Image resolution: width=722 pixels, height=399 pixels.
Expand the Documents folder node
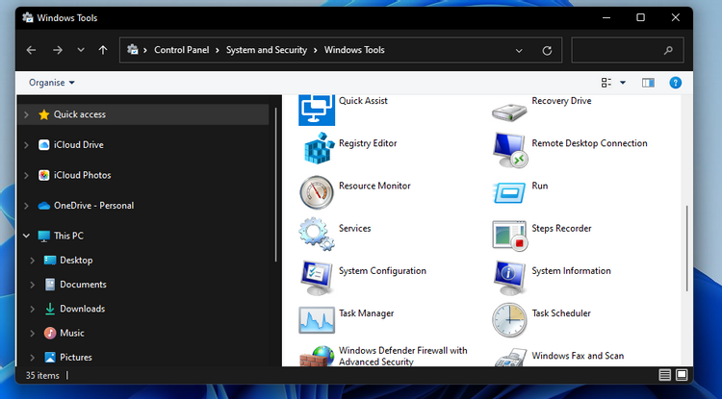click(32, 285)
